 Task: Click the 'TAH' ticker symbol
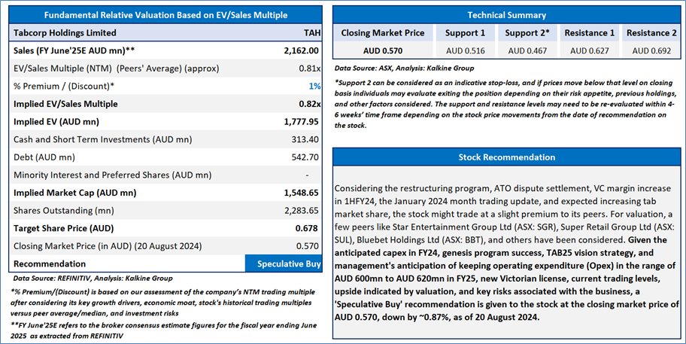(312, 33)
